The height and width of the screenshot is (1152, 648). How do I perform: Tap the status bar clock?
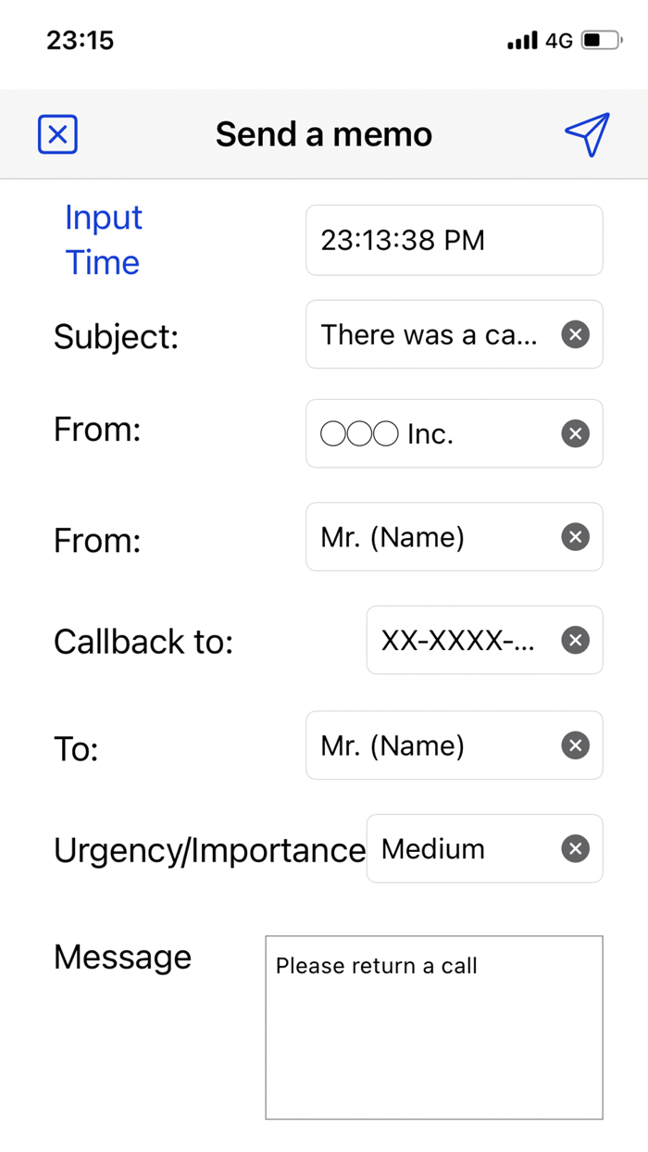coord(80,41)
